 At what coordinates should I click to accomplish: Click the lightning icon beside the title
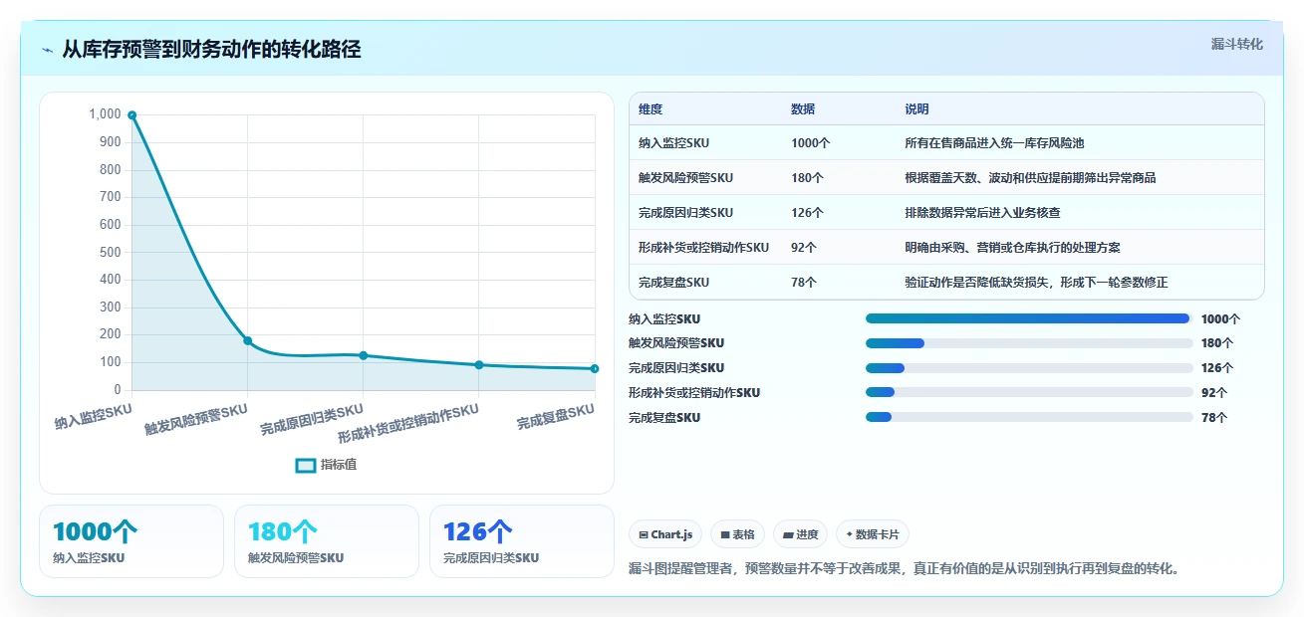tap(47, 50)
